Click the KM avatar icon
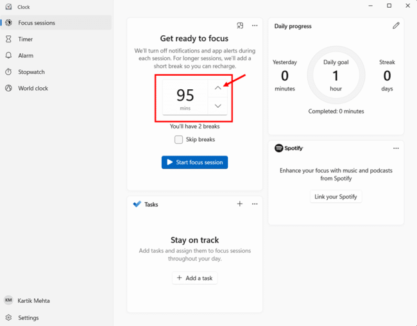This screenshot has height=326, width=417. [x=8, y=300]
